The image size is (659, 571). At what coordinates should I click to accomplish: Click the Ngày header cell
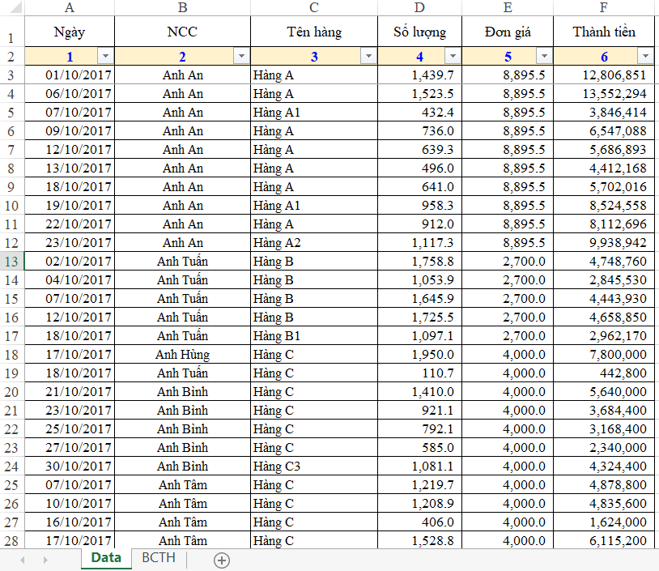70,32
